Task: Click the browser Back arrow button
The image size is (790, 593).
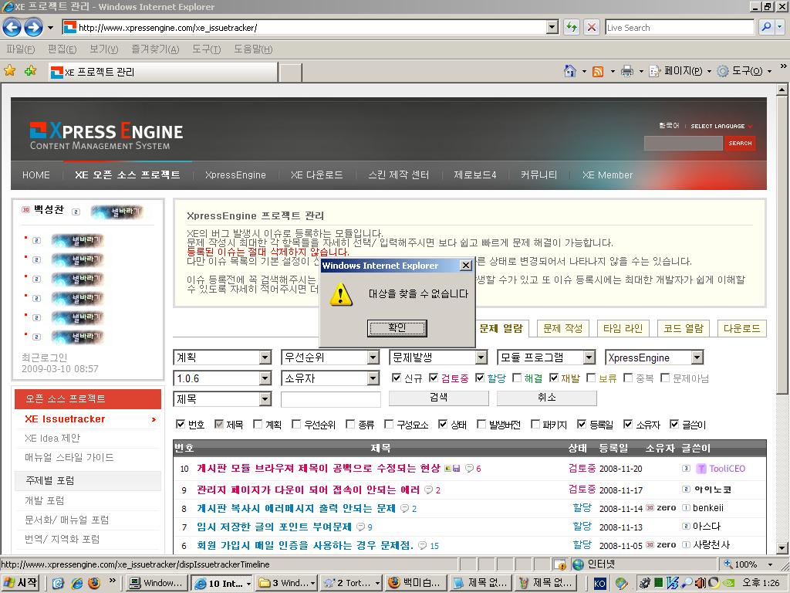Action: coord(12,27)
